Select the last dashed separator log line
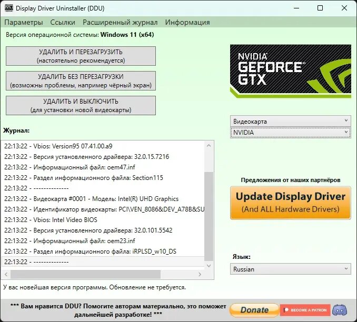 [x=103, y=261]
